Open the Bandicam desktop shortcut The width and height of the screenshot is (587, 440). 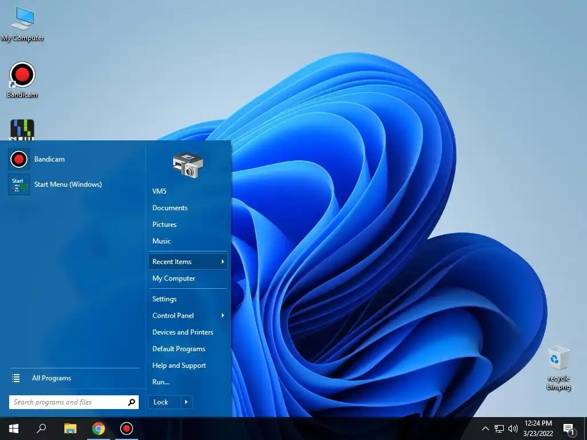point(22,80)
